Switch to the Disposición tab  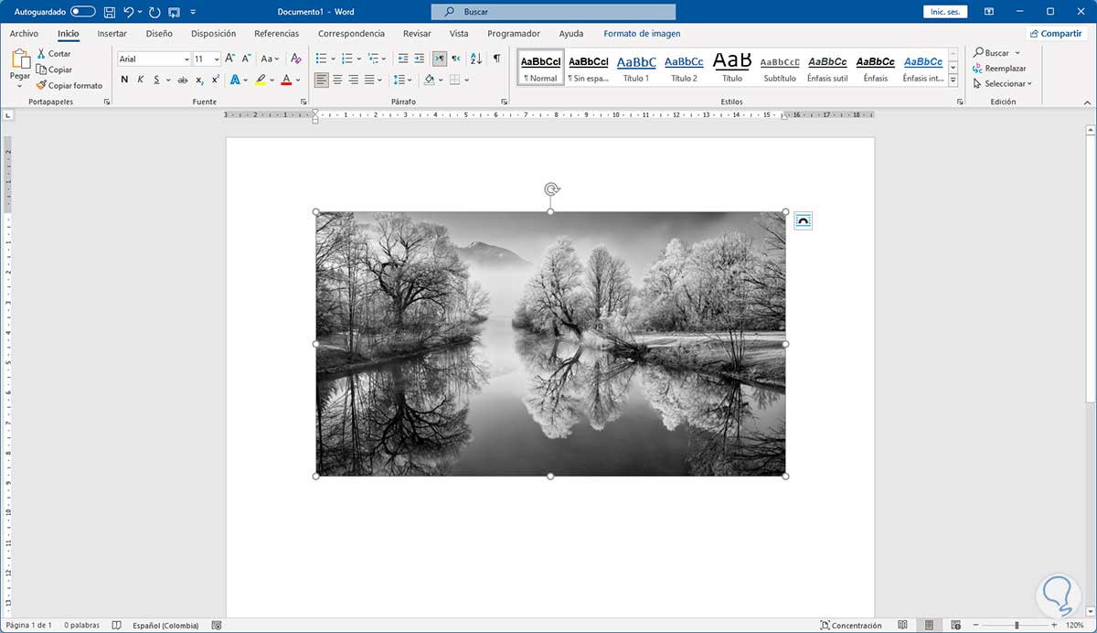pos(213,34)
